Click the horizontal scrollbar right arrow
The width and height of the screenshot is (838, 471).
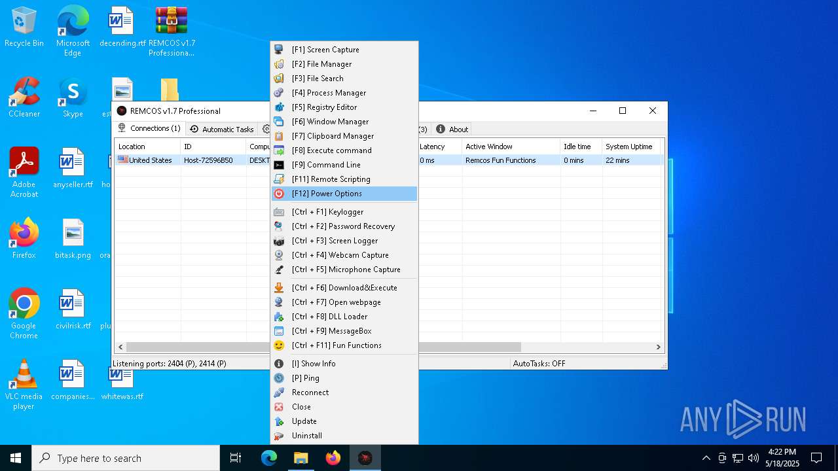click(x=659, y=347)
